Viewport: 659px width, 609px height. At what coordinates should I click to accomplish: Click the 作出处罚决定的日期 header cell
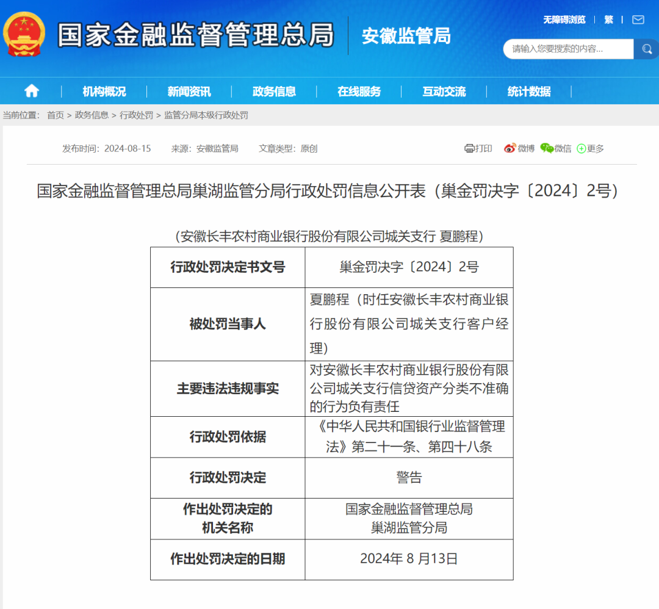pos(228,560)
